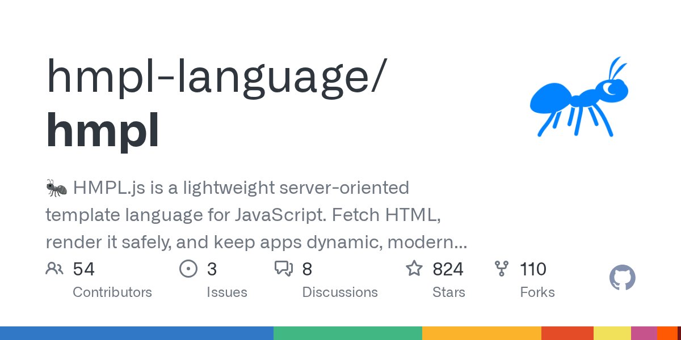Click the ant emoji in the description
681x340 pixels.
(x=56, y=187)
